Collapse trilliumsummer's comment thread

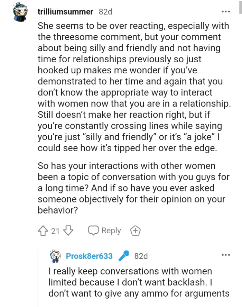(65, 11)
